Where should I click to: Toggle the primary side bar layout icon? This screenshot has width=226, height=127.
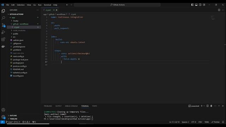point(192,5)
